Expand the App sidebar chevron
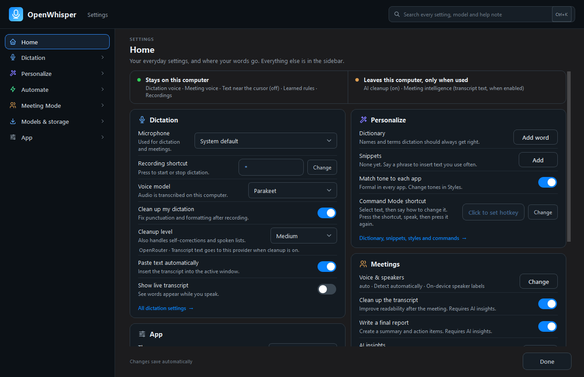This screenshot has height=377, width=584. [103, 137]
